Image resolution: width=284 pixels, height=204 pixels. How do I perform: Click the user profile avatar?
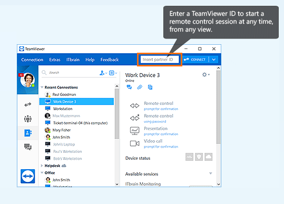(27, 80)
